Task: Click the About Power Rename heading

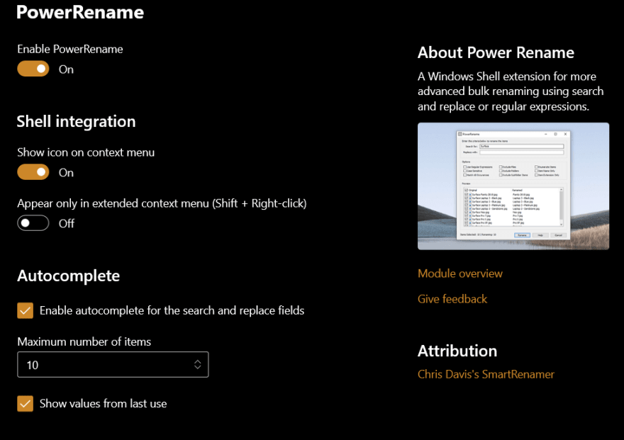Action: [x=496, y=52]
